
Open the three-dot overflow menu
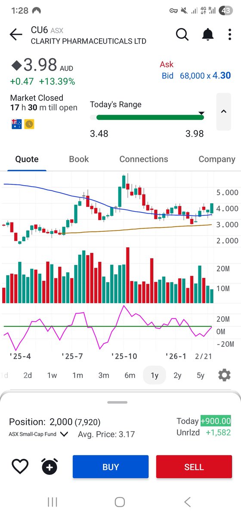[x=230, y=34]
